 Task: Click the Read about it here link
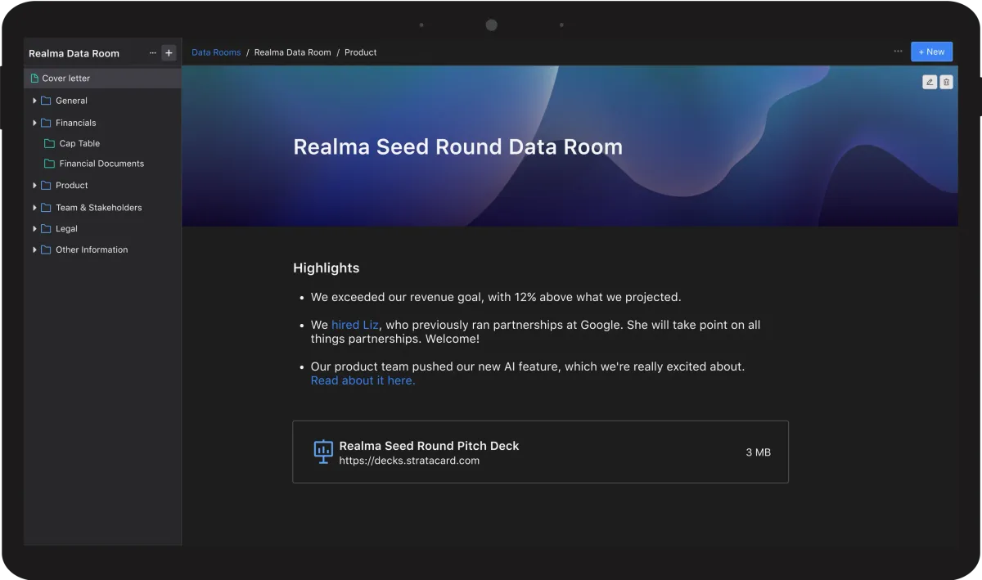[362, 380]
